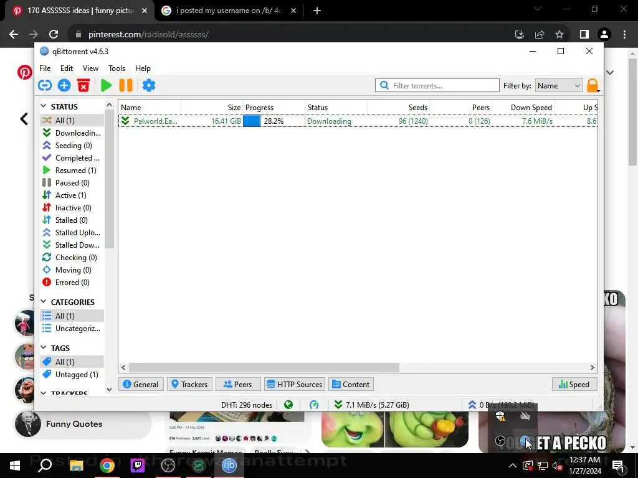Open Twitch app from the taskbar
This screenshot has width=638, height=478.
(x=138, y=466)
